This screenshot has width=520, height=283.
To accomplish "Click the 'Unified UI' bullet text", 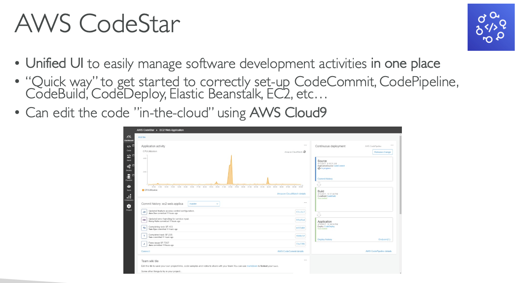I will [x=54, y=64].
